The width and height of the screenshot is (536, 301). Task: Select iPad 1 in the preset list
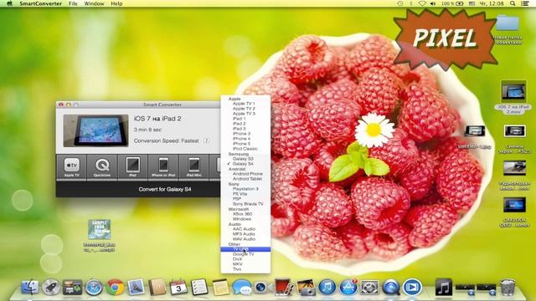(240, 119)
